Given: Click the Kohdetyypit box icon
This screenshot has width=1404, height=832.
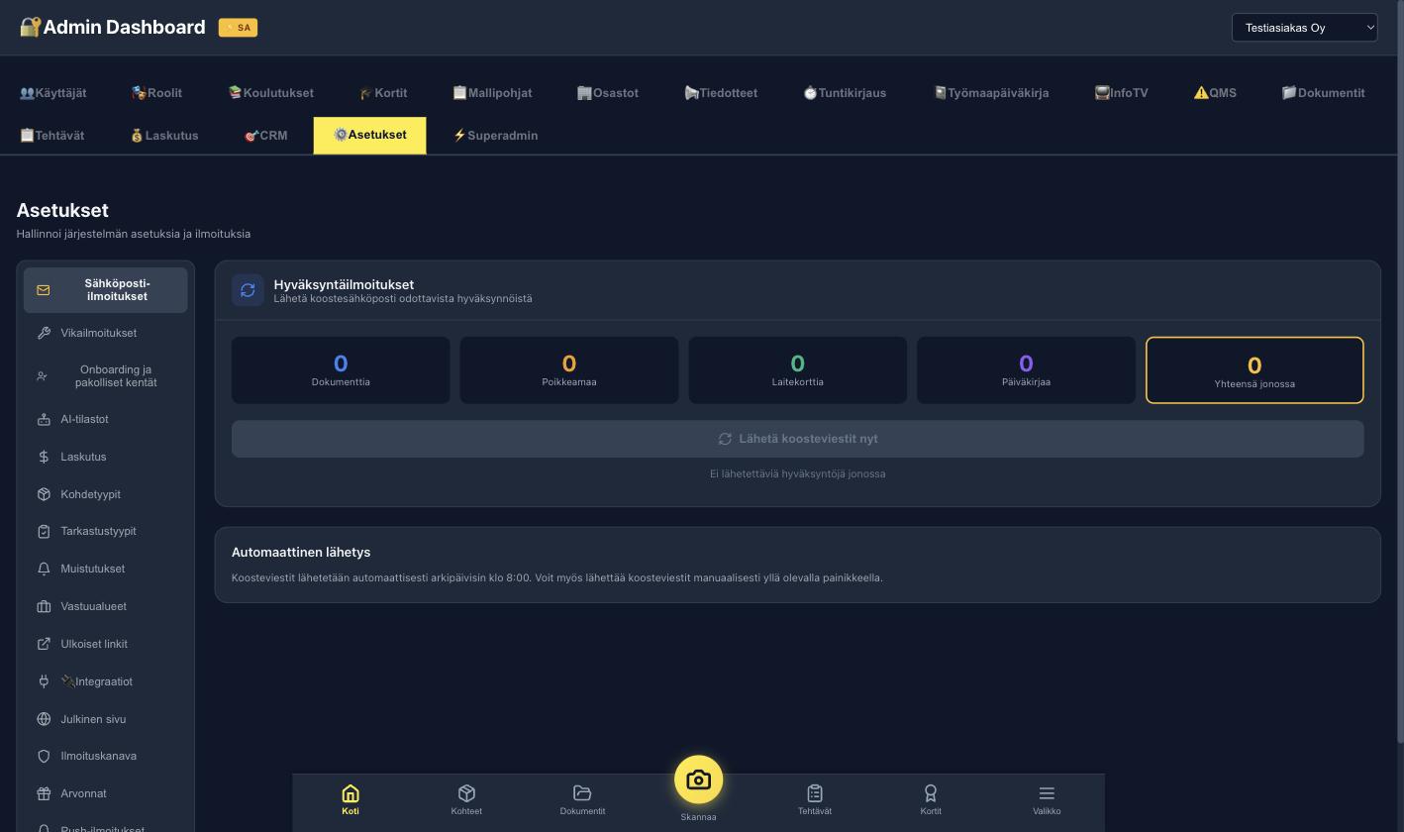Looking at the screenshot, I should coord(44,494).
